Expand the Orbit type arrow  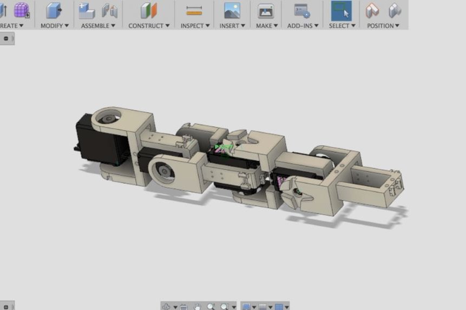pos(175,307)
